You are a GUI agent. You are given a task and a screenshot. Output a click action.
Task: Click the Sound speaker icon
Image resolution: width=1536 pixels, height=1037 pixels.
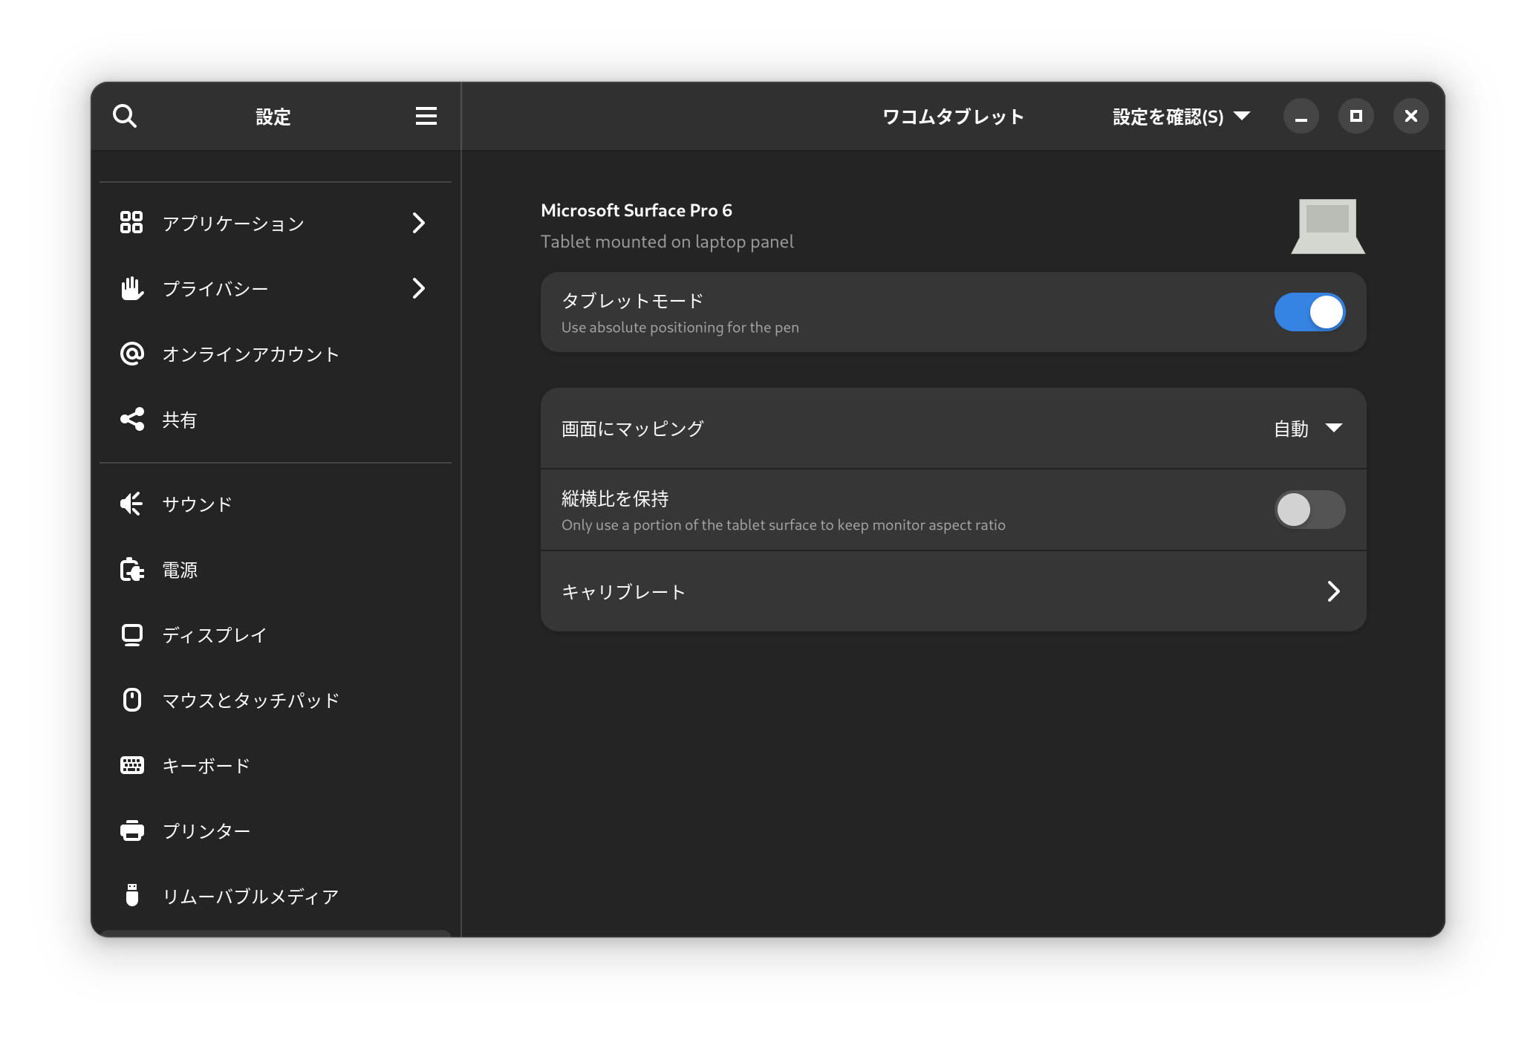131,504
